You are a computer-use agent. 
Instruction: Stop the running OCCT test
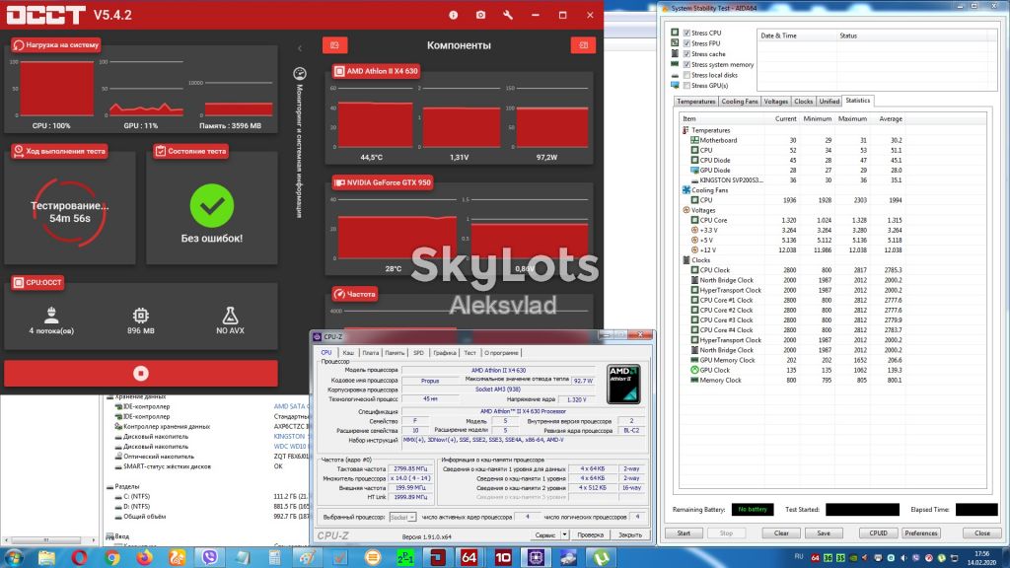(x=141, y=373)
